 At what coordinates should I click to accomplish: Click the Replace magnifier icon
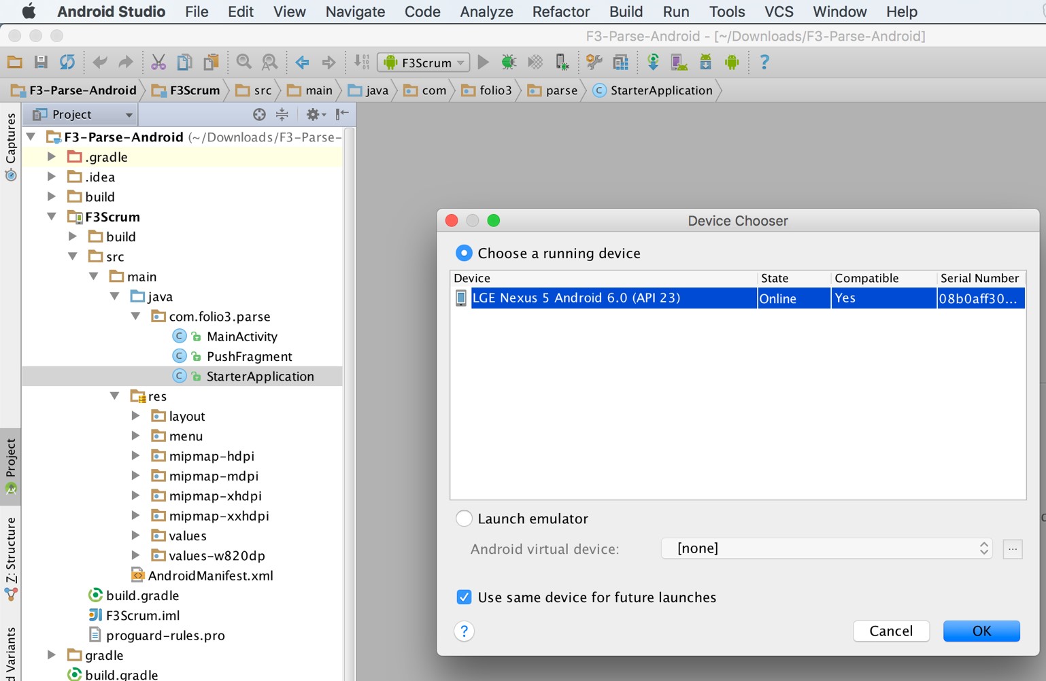click(x=269, y=63)
